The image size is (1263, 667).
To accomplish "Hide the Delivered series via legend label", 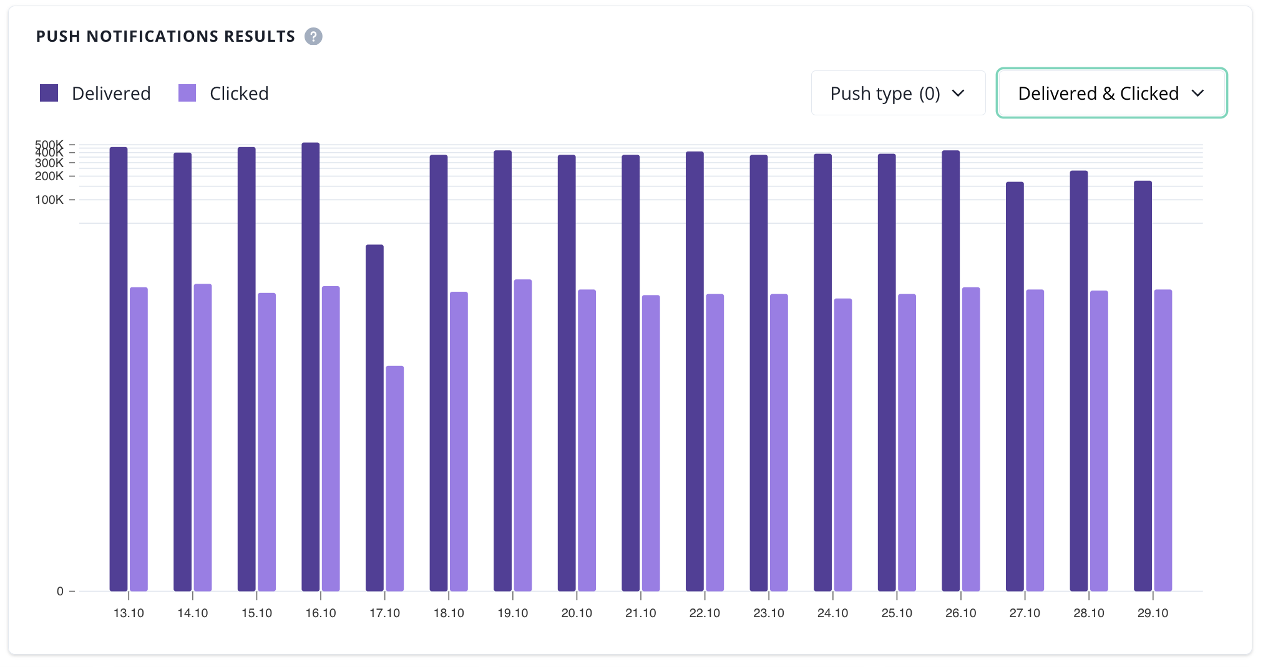I will tap(111, 94).
